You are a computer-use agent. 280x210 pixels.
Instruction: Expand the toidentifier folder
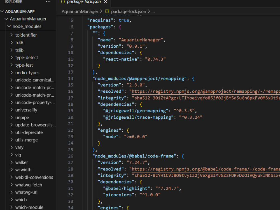click(11, 35)
